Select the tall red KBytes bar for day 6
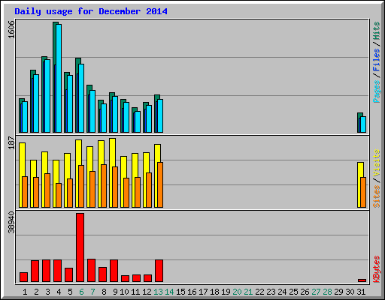The height and width of the screenshot is (300, 385). pos(80,247)
